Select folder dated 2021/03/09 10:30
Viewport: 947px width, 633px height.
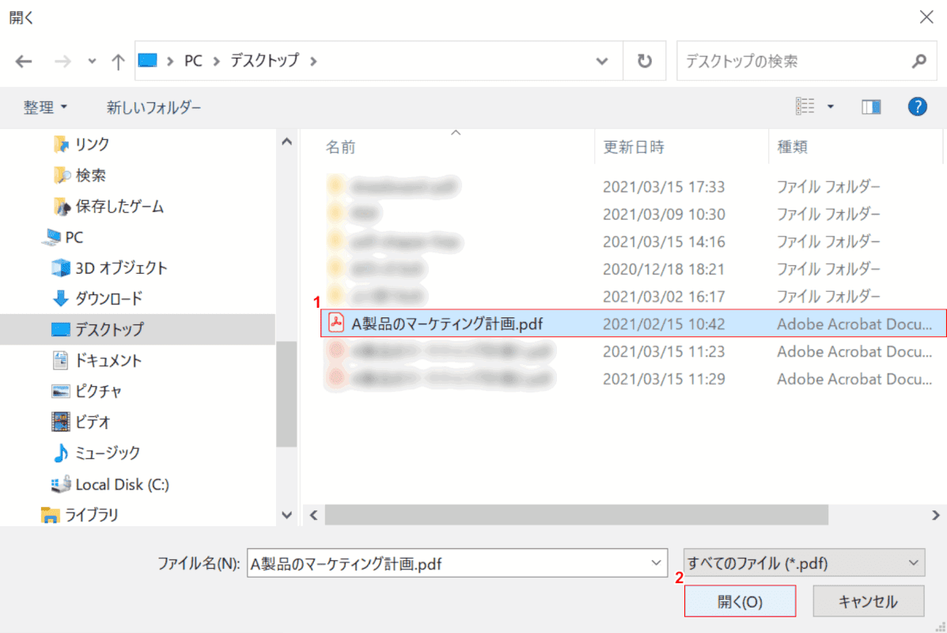click(634, 214)
